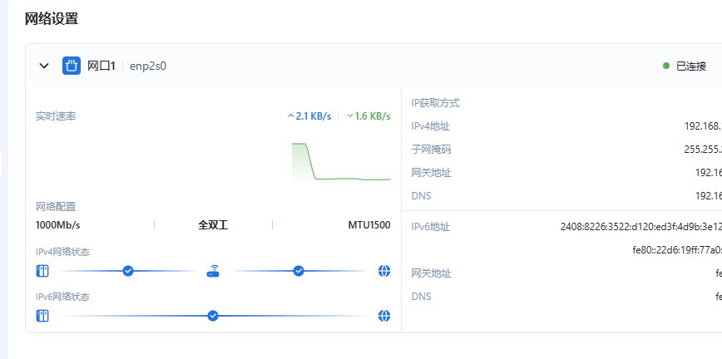Click the enp2s0 interface label

(x=148, y=66)
